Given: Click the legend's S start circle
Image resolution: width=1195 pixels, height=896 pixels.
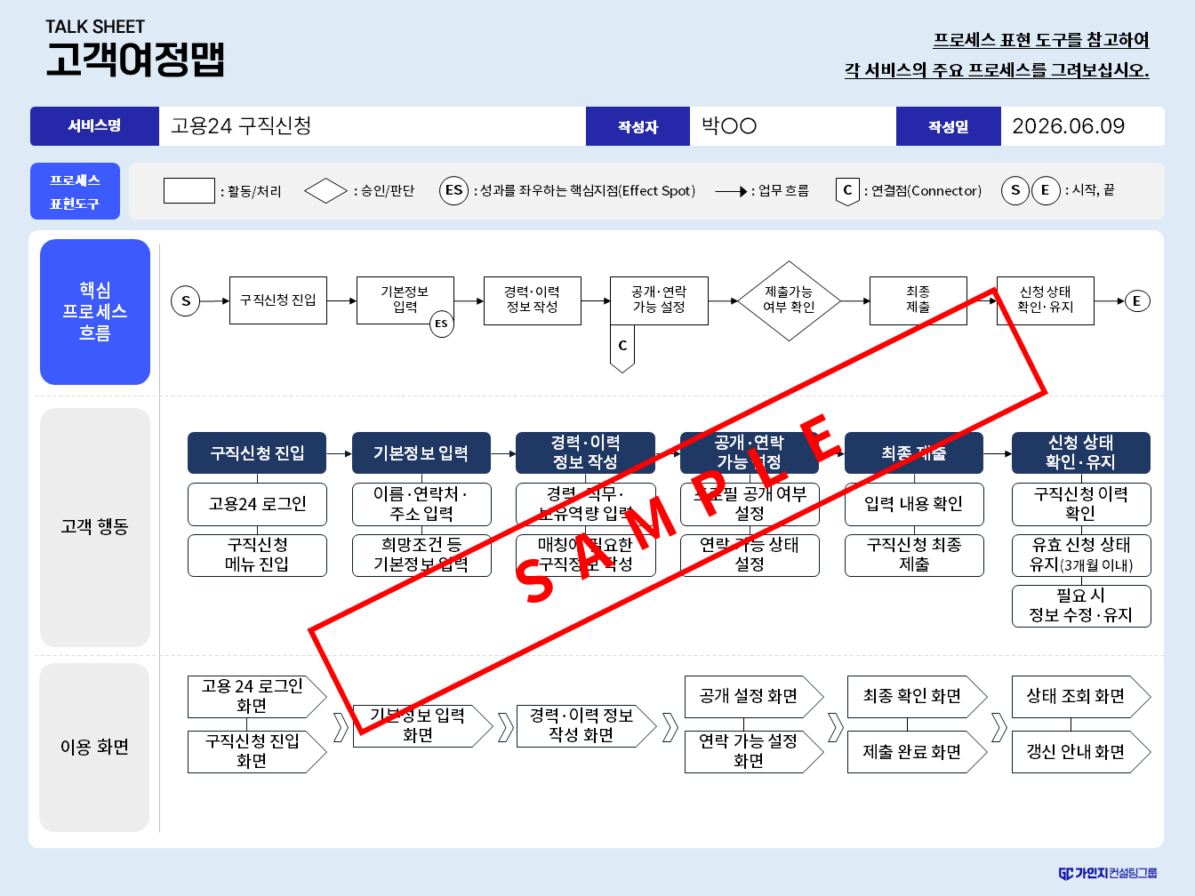Looking at the screenshot, I should [x=1015, y=190].
